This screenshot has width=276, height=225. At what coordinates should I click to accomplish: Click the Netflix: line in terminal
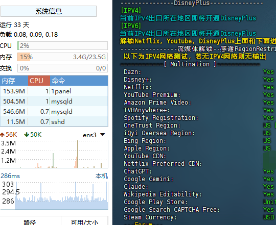[137, 87]
